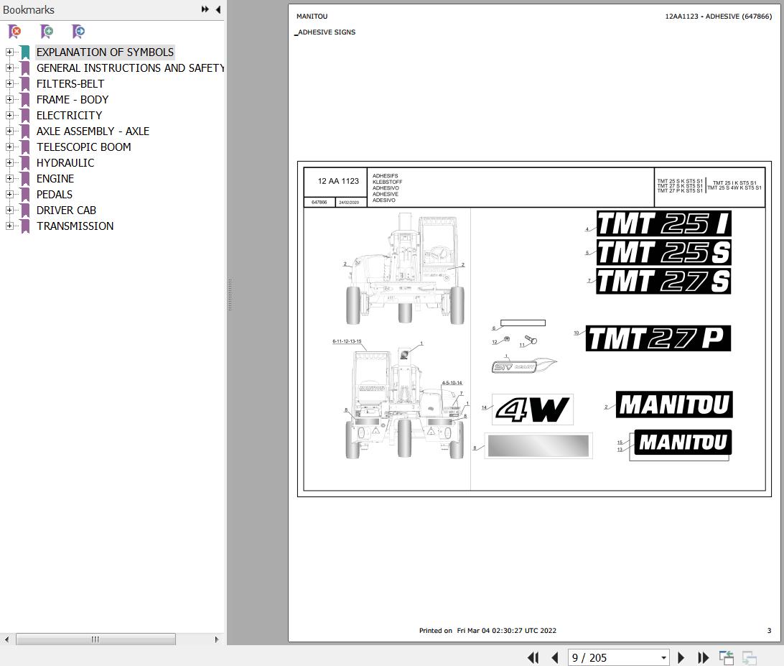
Task: Click the teal bookmark icon beside EXPLANATION OF SYMBOLS
Action: click(x=25, y=52)
